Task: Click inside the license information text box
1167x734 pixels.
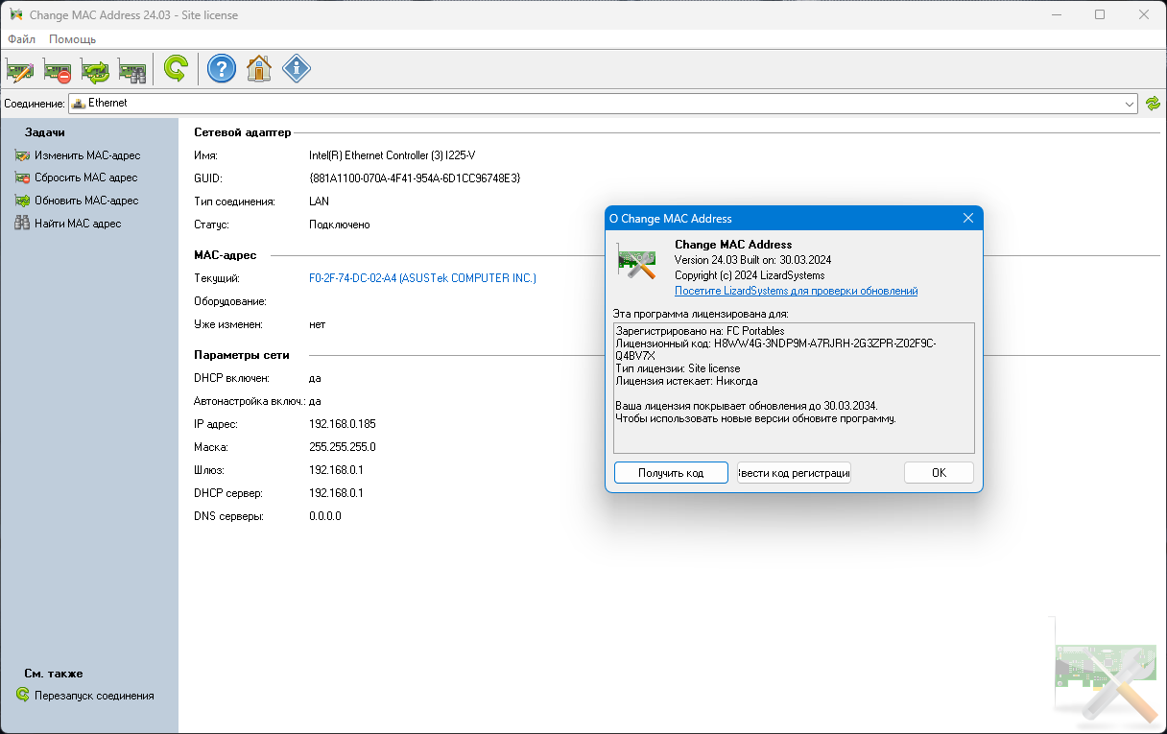Action: (794, 388)
